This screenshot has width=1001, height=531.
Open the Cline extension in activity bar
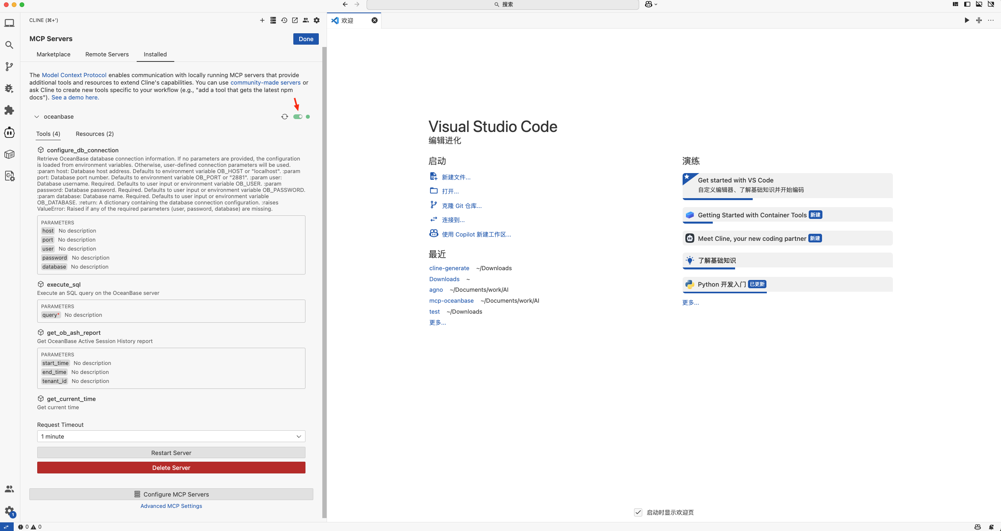click(x=9, y=132)
